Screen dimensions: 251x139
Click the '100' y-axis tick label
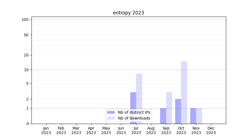(x=25, y=19)
